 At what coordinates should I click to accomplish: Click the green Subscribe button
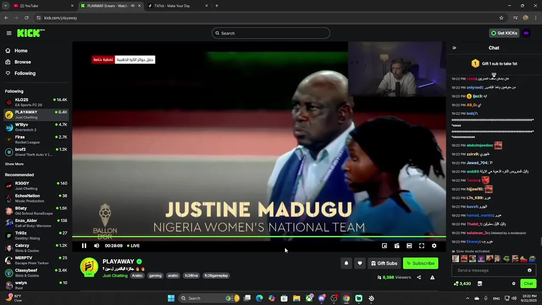click(x=420, y=263)
